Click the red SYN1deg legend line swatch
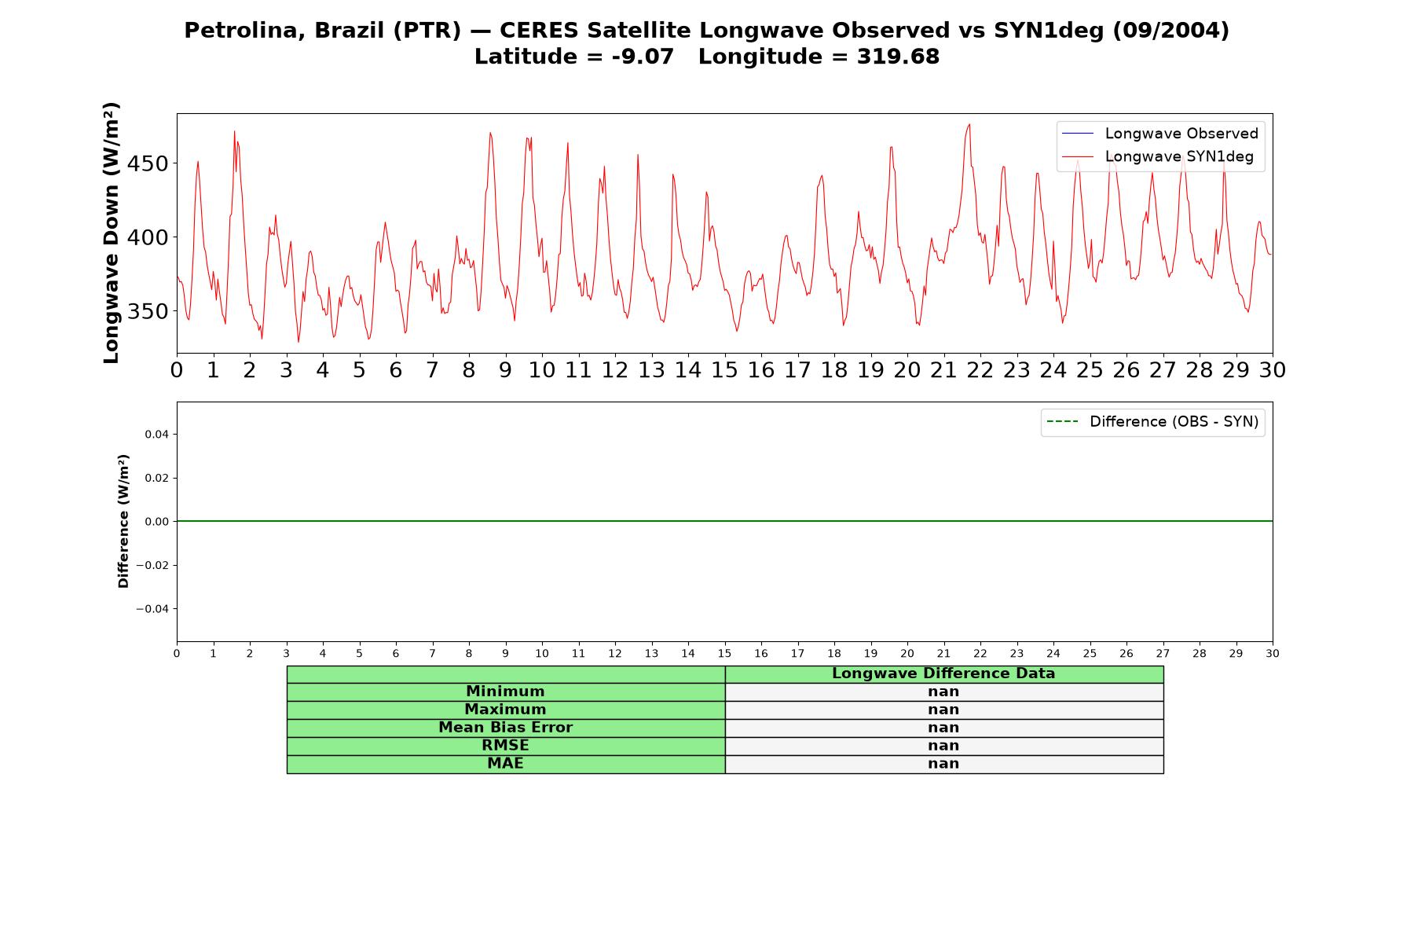The height and width of the screenshot is (943, 1414). click(1077, 157)
